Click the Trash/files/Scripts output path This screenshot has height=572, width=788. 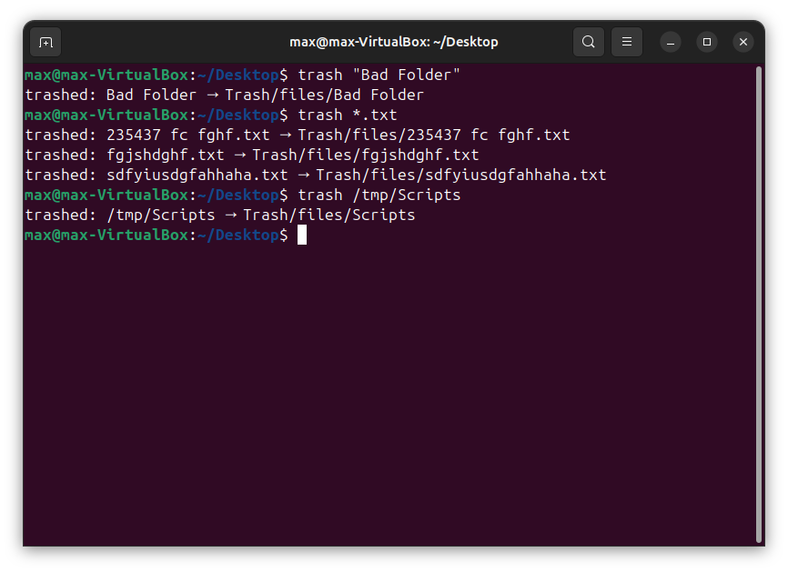(328, 215)
